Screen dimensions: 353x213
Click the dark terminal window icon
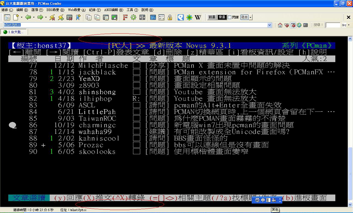(x=306, y=25)
